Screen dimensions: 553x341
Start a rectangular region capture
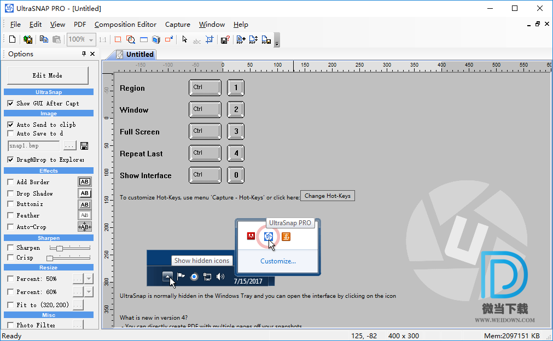pos(118,39)
